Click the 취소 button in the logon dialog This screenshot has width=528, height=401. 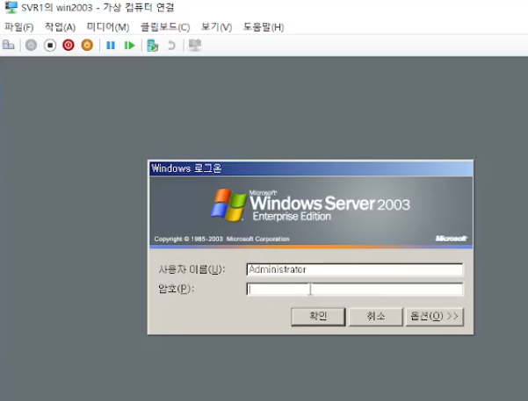(x=376, y=317)
